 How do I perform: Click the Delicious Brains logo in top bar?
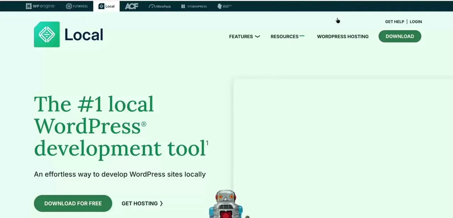point(224,6)
